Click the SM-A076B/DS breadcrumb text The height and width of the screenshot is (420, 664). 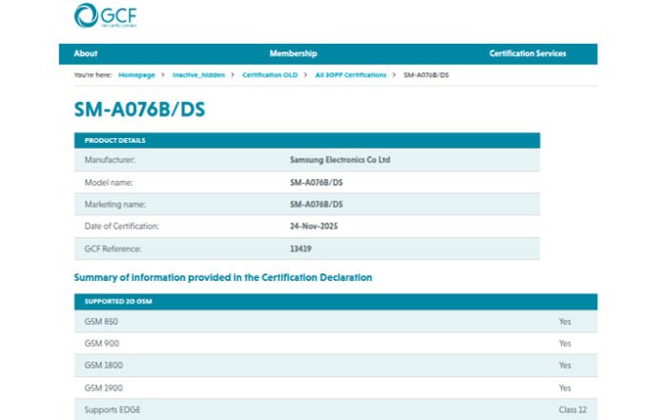(x=426, y=75)
